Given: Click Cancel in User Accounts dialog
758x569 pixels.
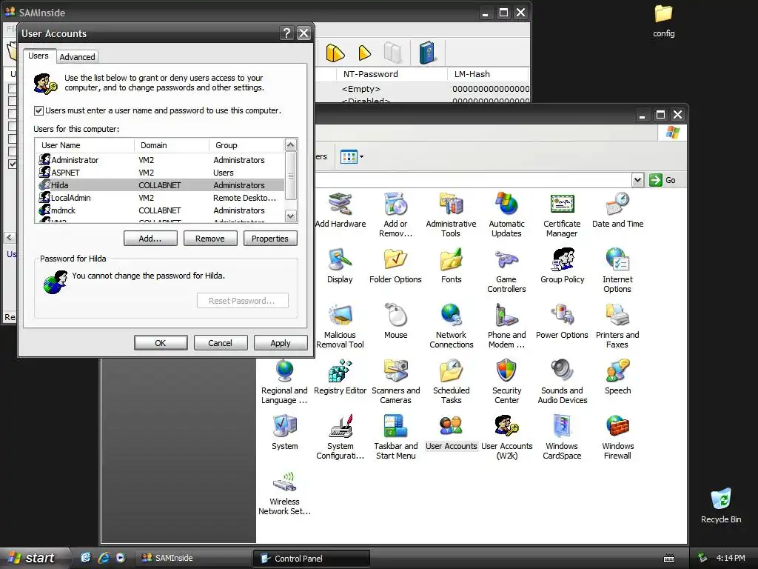Looking at the screenshot, I should pos(221,342).
